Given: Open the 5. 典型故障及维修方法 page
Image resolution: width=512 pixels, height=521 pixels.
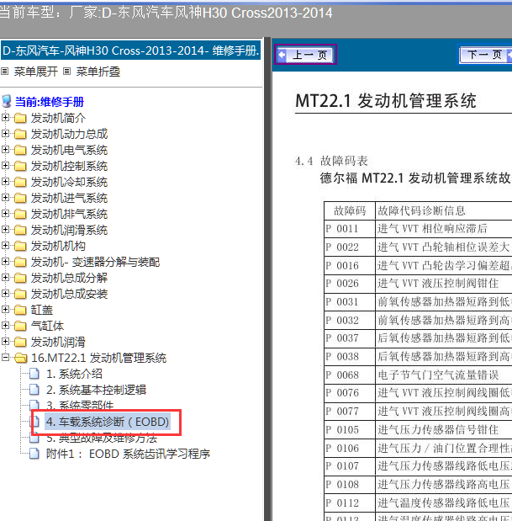Looking at the screenshot, I should tap(102, 439).
